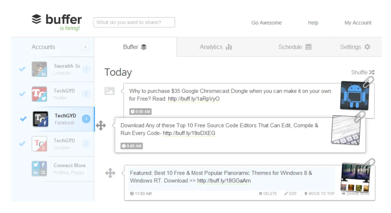This screenshot has height=213, width=391.
Task: Click the Today heading
Action: click(x=118, y=72)
